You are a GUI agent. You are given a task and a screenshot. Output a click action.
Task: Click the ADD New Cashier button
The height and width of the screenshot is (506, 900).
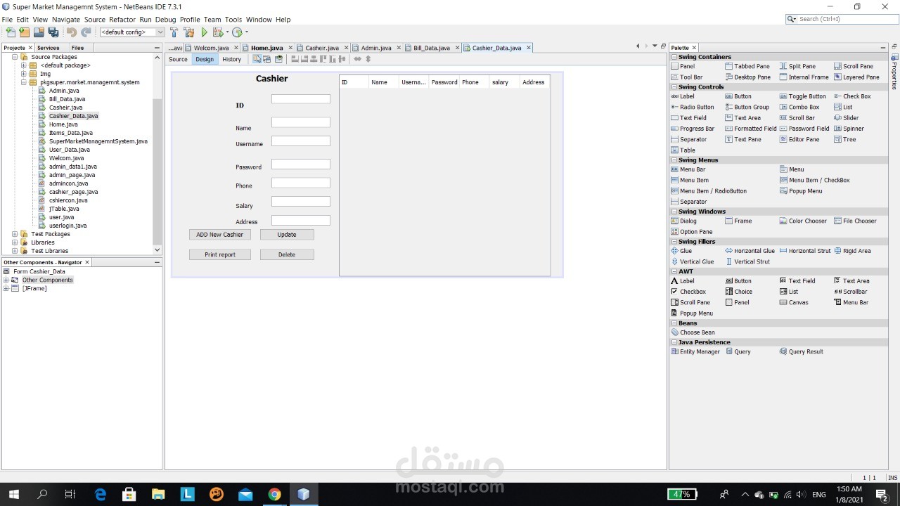tap(220, 235)
